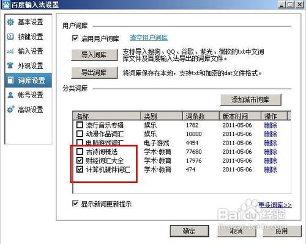Click the Baidu paw icon in title bar
Screen dimensions: 306x244
click(6, 4)
